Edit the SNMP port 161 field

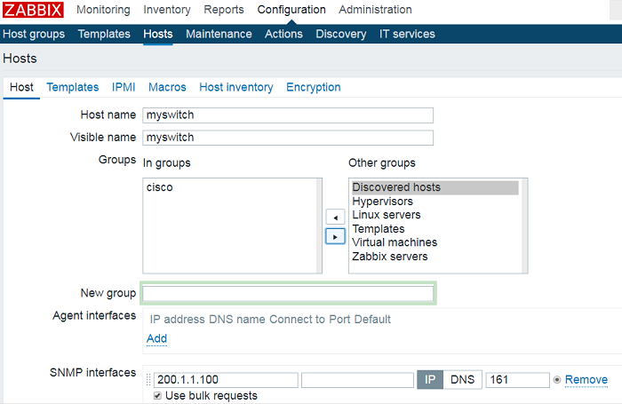pos(518,380)
